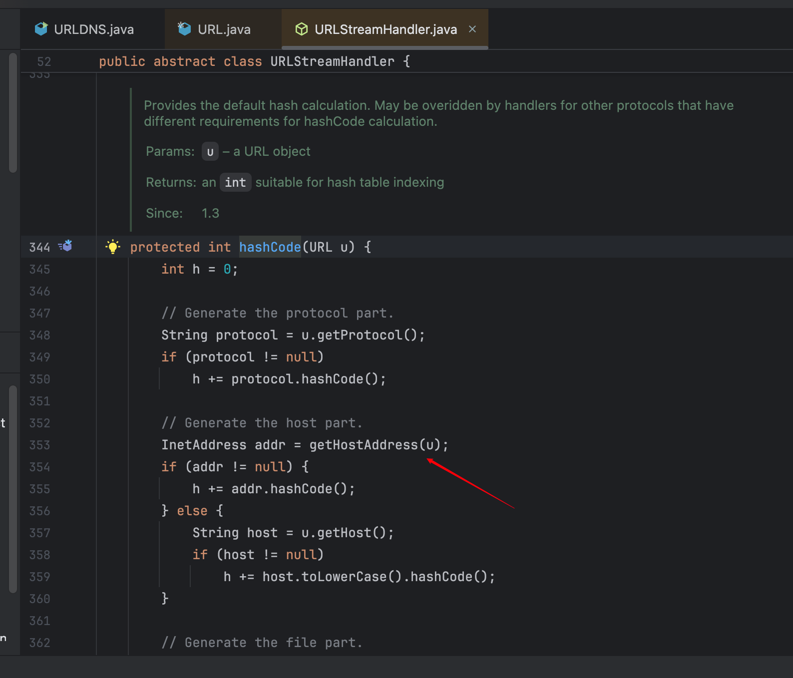Click the comment 'Generate the host part.'
Image resolution: width=793 pixels, height=678 pixels.
262,423
